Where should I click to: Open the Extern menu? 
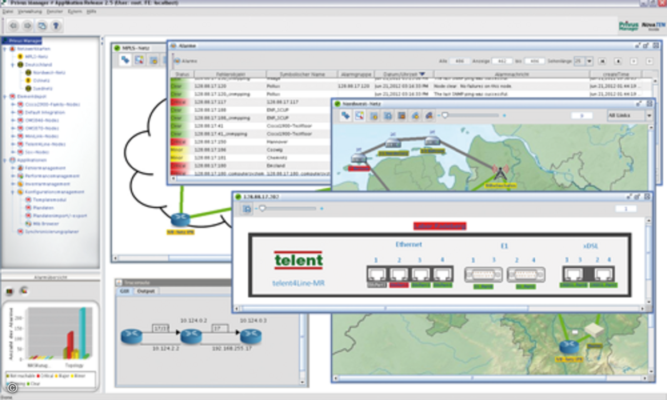(74, 11)
